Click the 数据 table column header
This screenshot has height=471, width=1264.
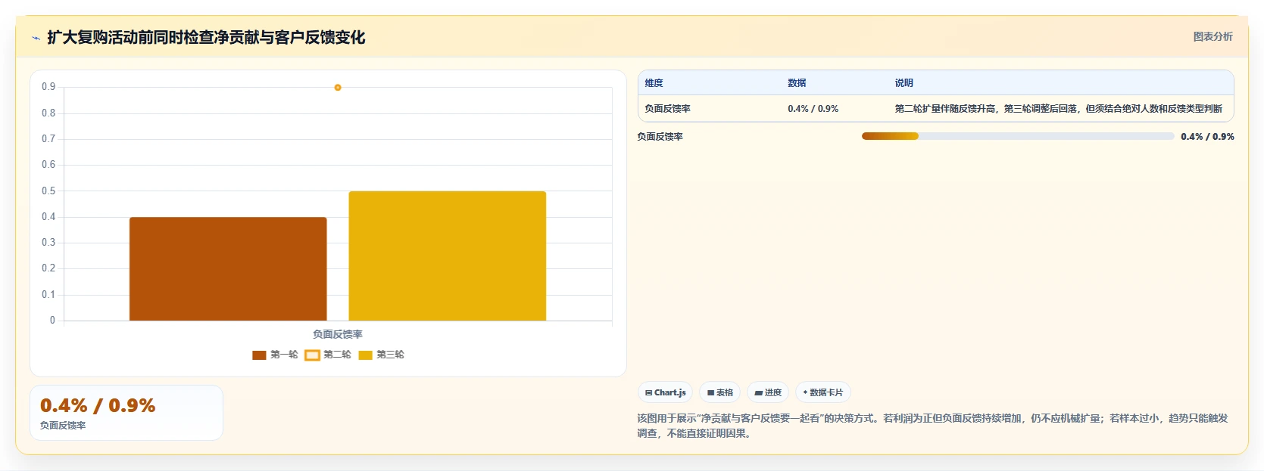pyautogui.click(x=797, y=83)
